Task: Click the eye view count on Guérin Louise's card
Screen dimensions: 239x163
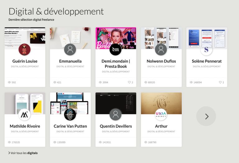Action: click(10, 82)
